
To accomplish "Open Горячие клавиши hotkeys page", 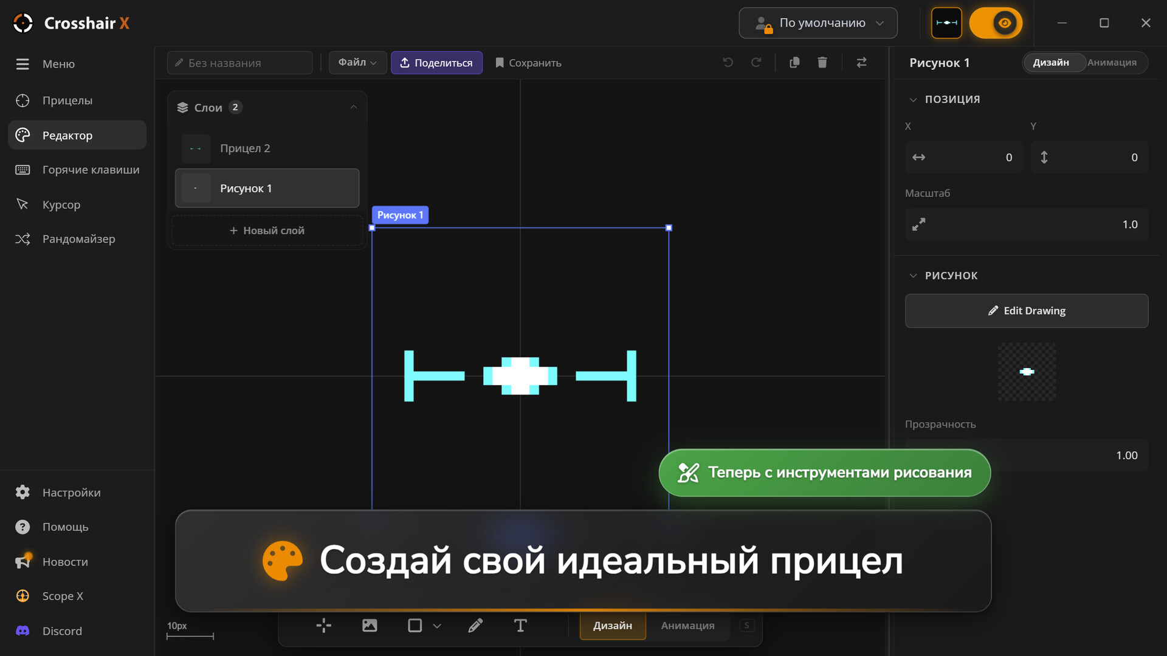I will 77,169.
